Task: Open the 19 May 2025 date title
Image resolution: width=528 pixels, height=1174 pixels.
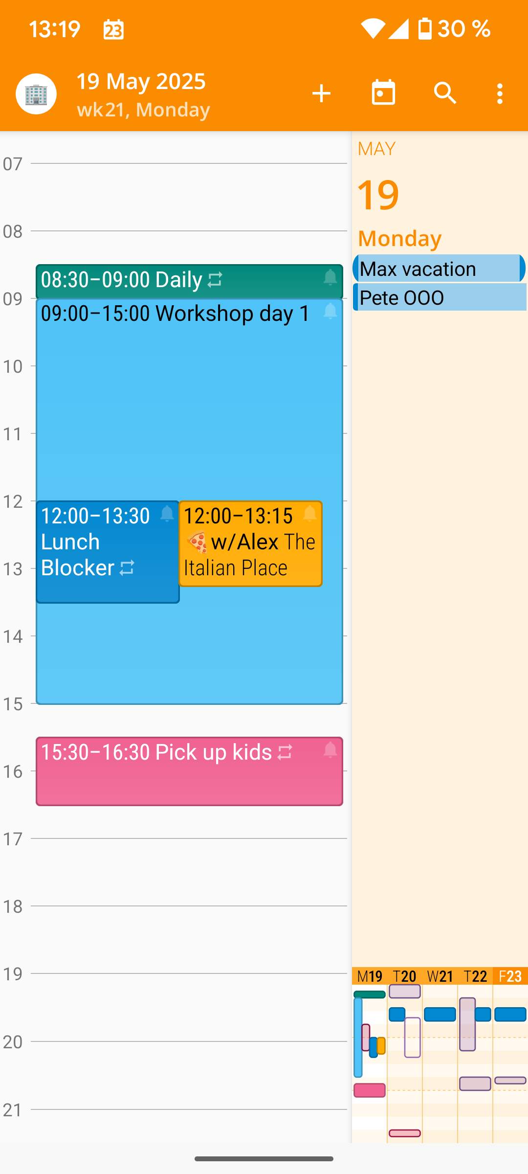Action: tap(141, 81)
